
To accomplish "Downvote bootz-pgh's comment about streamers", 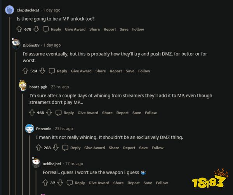I will click(x=49, y=113).
